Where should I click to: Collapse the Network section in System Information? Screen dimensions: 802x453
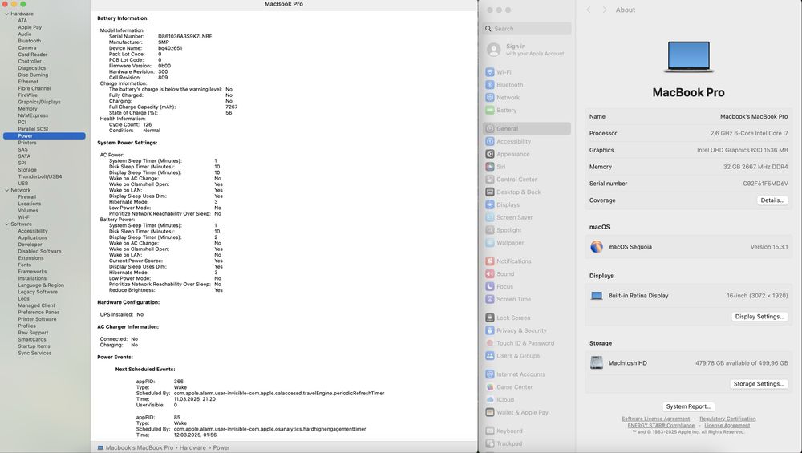[x=6, y=190]
